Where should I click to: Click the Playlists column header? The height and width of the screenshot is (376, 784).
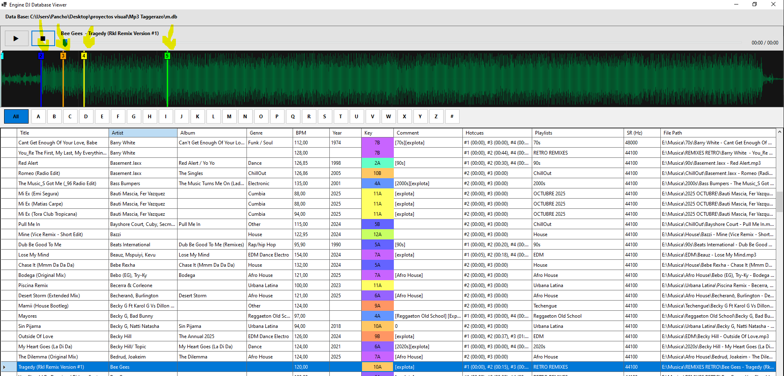click(577, 133)
